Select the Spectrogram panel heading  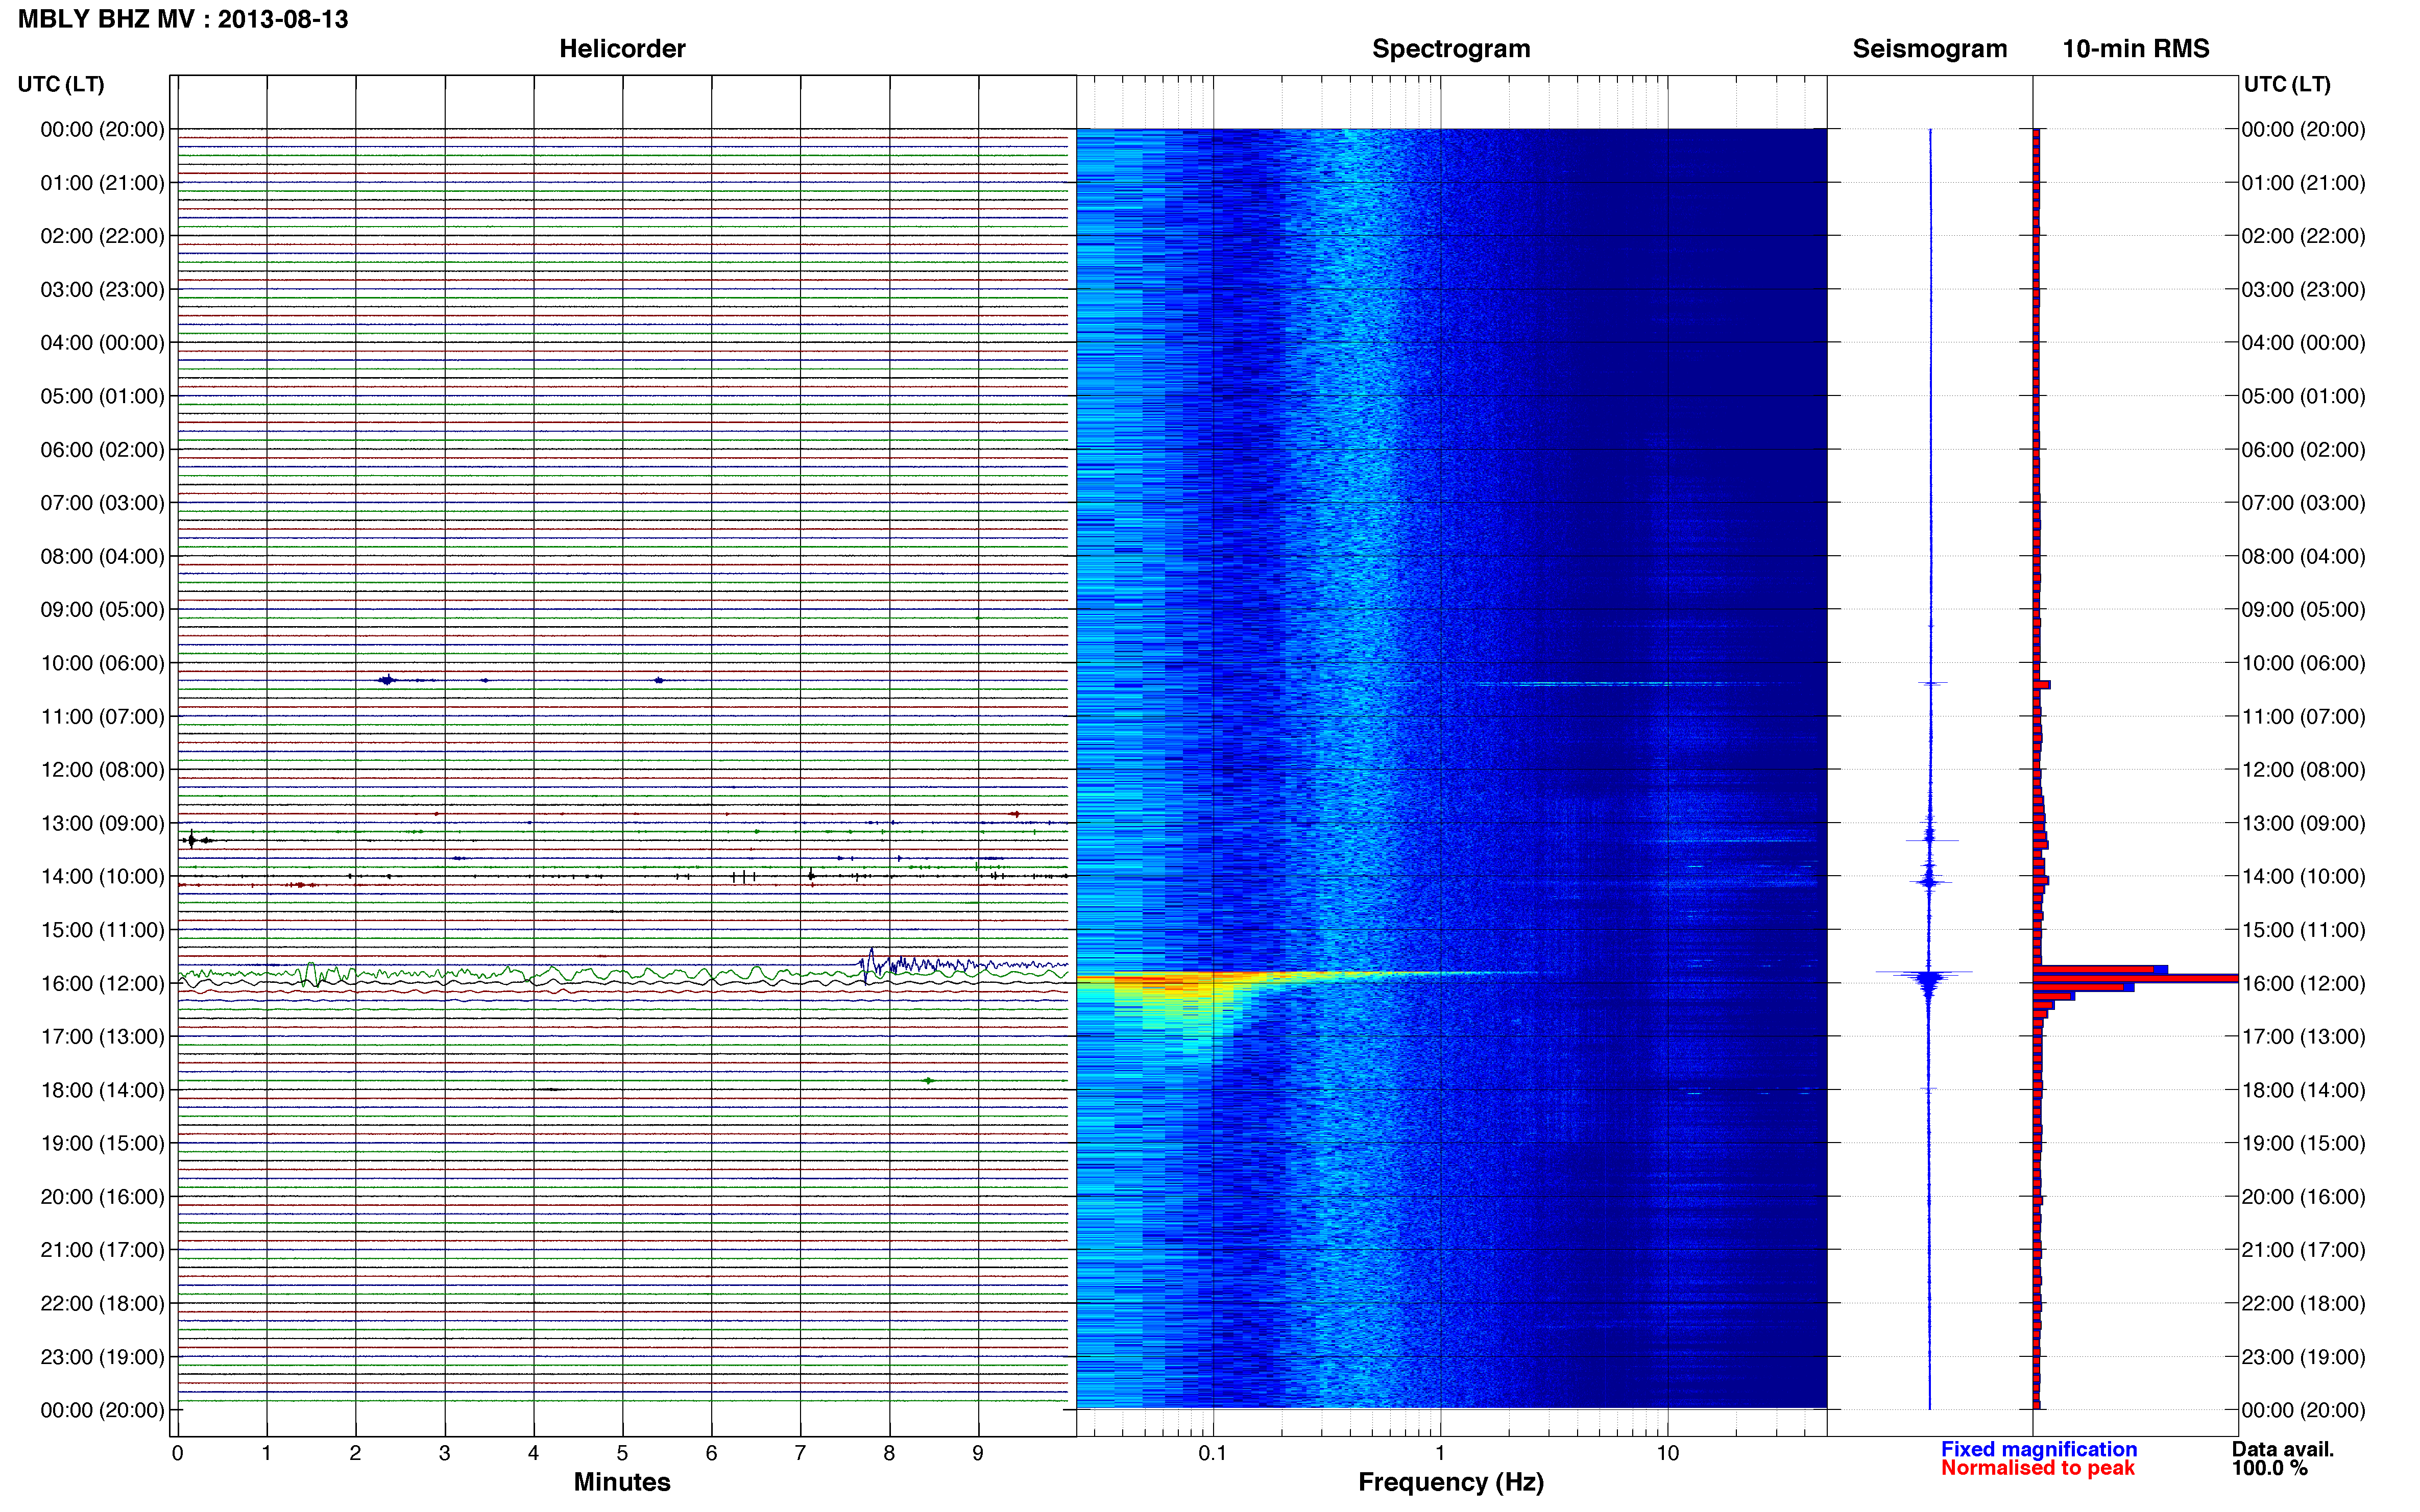tap(1450, 49)
